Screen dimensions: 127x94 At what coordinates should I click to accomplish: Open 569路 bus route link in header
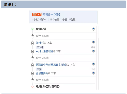pyautogui.click(x=46, y=14)
